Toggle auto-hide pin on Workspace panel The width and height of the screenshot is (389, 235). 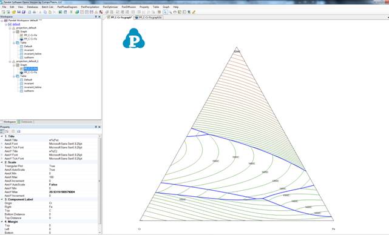click(x=96, y=16)
